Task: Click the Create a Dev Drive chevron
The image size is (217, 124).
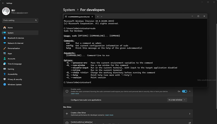Action: (190, 114)
